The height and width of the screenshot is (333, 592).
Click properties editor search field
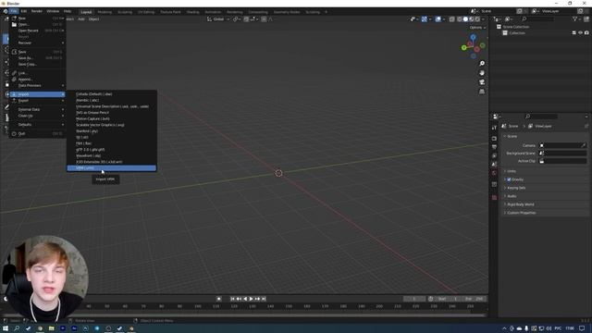coord(542,117)
